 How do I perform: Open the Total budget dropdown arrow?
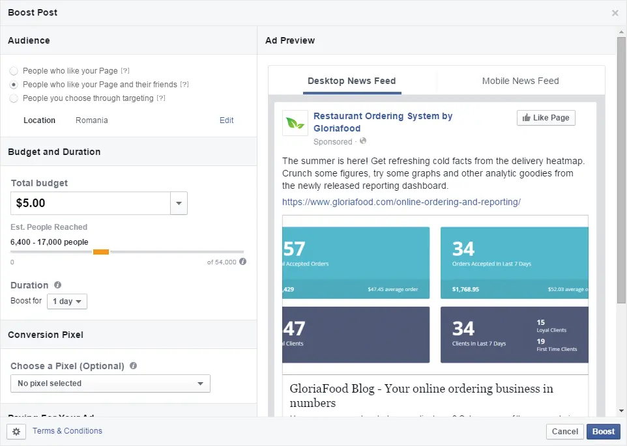[x=179, y=203]
